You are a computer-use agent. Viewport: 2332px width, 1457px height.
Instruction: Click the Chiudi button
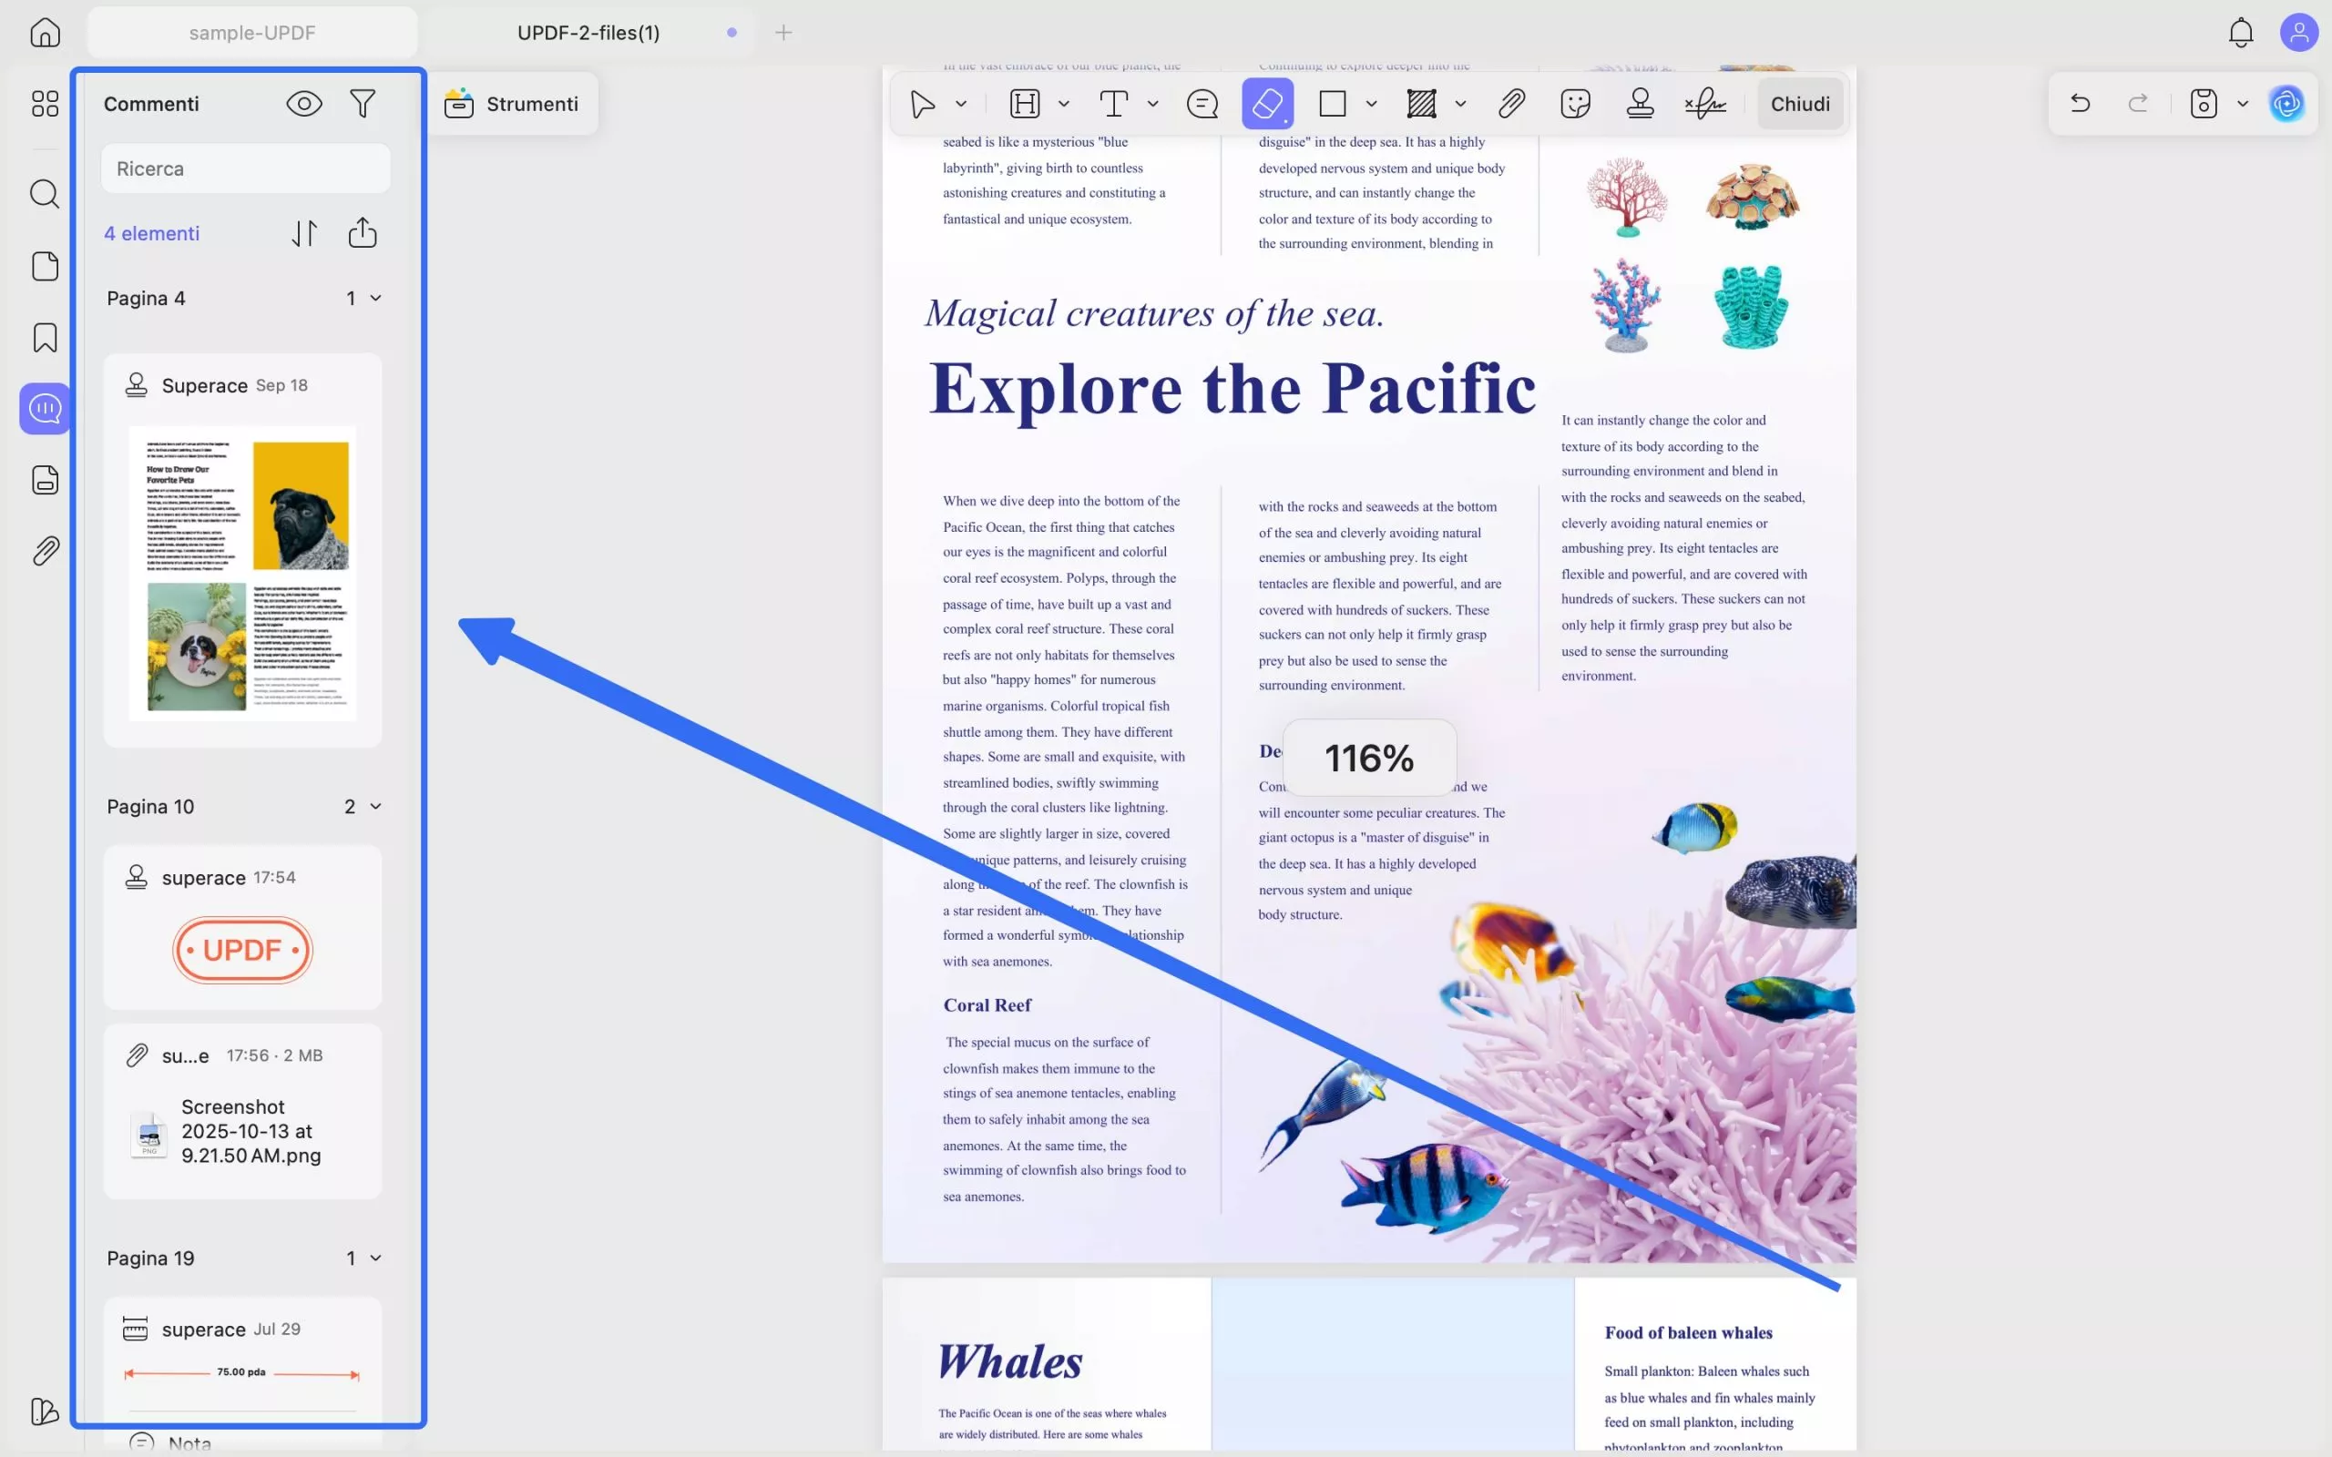[1799, 103]
